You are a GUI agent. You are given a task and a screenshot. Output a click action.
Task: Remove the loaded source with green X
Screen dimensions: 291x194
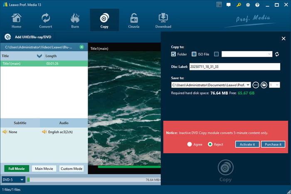(x=81, y=47)
